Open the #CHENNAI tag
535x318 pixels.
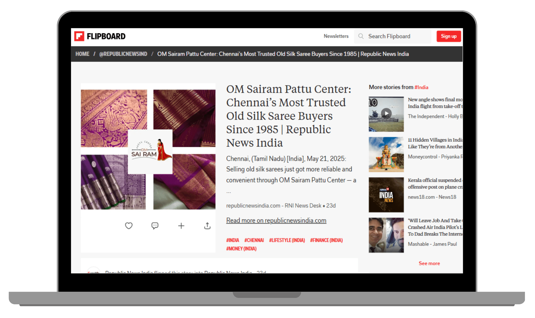254,240
